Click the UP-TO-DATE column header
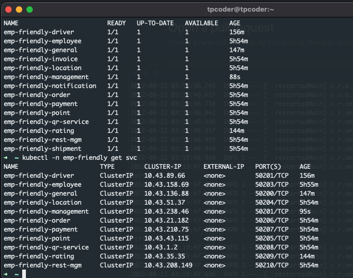This screenshot has width=353, height=278. [155, 23]
